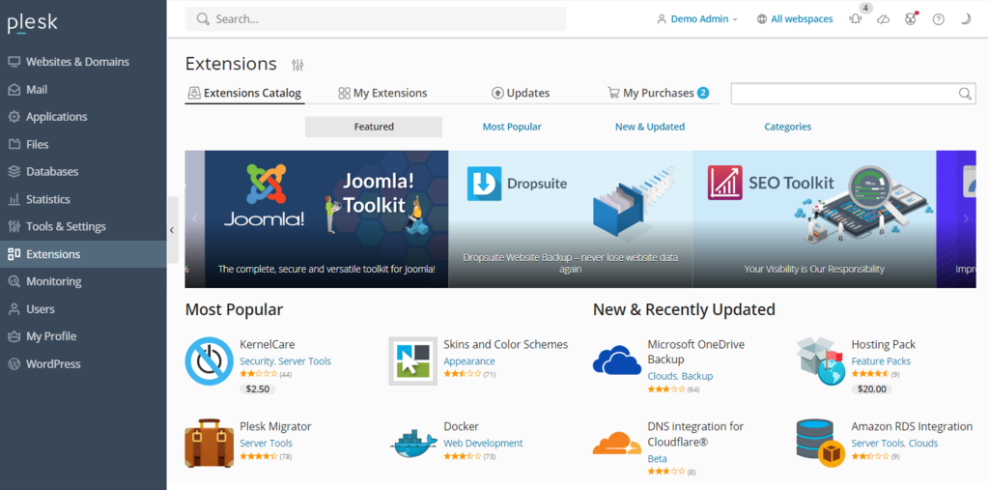Advance the banner carousel with the right arrow
Screen dimensions: 989x490
pos(966,218)
